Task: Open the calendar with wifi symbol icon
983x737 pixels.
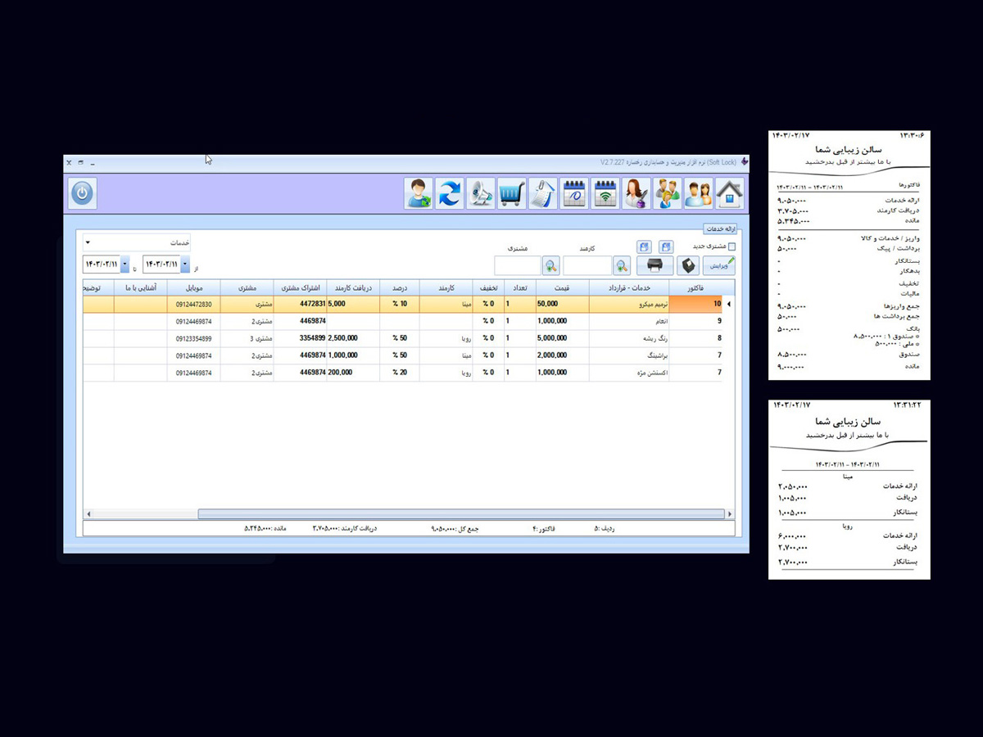Action: coord(605,193)
